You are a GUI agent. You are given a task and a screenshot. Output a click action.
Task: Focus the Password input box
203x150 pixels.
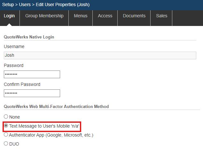pyautogui.click(x=32, y=74)
